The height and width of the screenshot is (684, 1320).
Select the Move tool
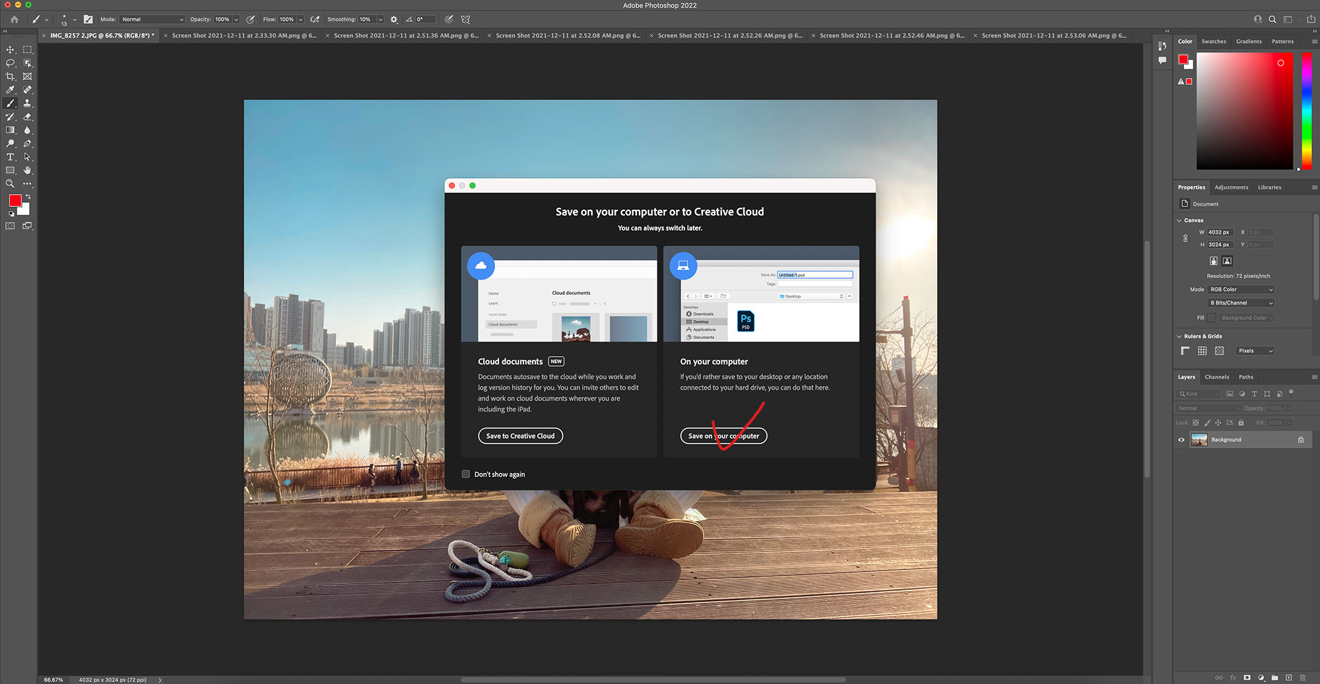tap(10, 49)
